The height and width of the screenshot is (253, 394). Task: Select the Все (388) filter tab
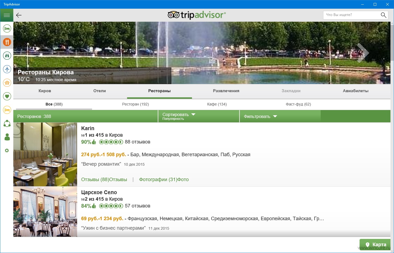[54, 104]
